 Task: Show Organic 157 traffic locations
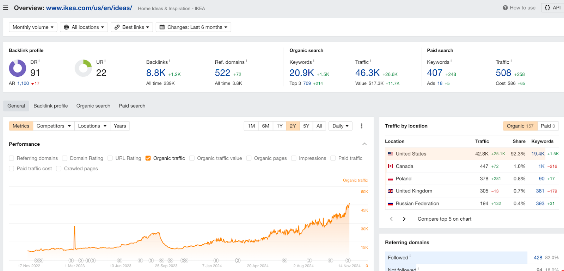(x=520, y=126)
